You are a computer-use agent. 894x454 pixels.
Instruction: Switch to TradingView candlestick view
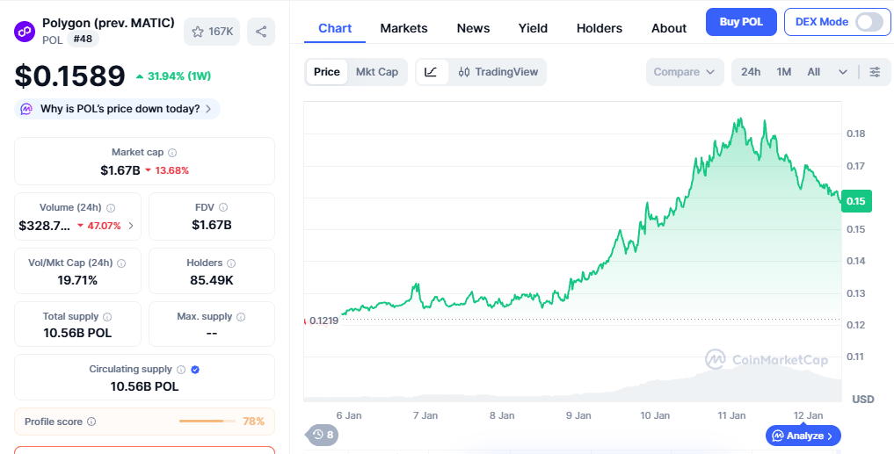(498, 72)
